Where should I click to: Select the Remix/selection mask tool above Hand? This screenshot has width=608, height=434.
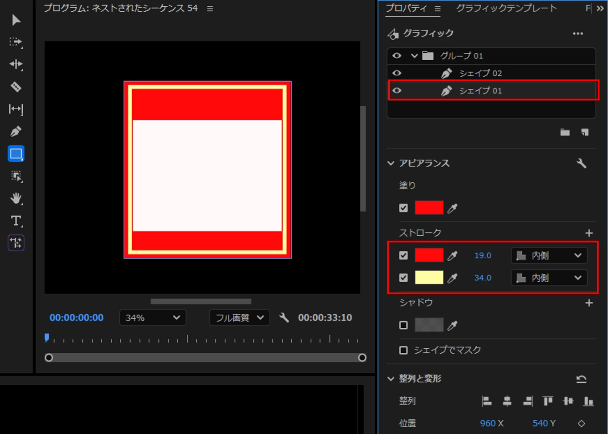click(16, 176)
